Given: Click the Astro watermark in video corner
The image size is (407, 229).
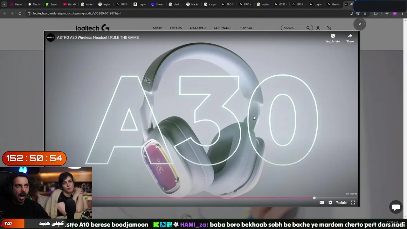Looking at the screenshot, I should tap(351, 194).
